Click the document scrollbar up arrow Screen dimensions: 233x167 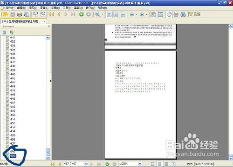[x=231, y=26]
